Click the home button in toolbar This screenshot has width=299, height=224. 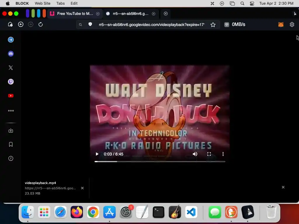click(x=10, y=24)
